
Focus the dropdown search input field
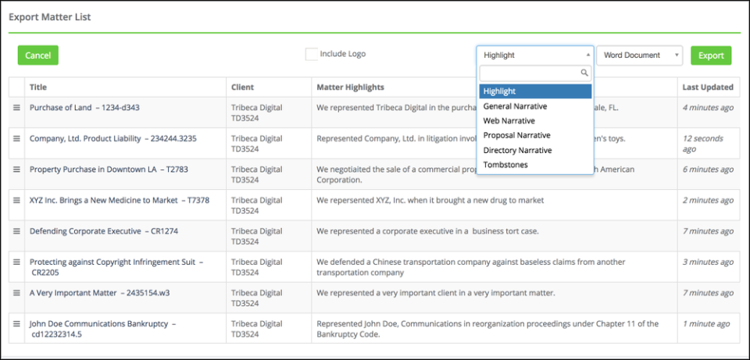pyautogui.click(x=530, y=73)
